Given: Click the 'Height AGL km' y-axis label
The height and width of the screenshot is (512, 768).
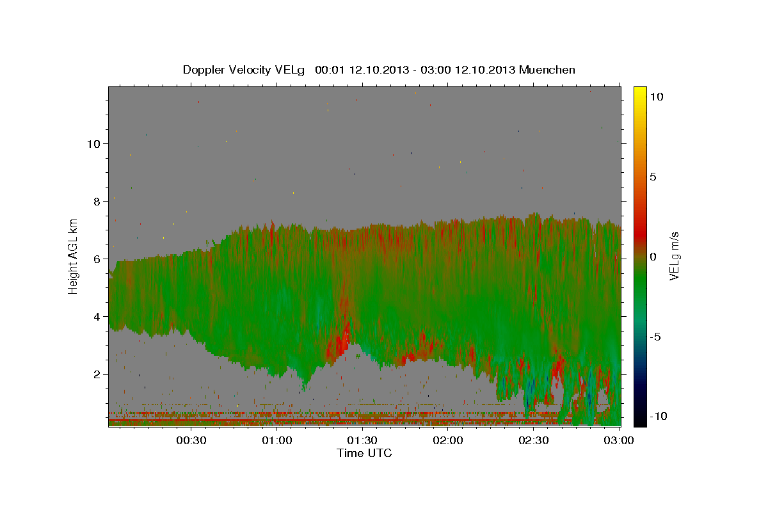Looking at the screenshot, I should click(74, 256).
